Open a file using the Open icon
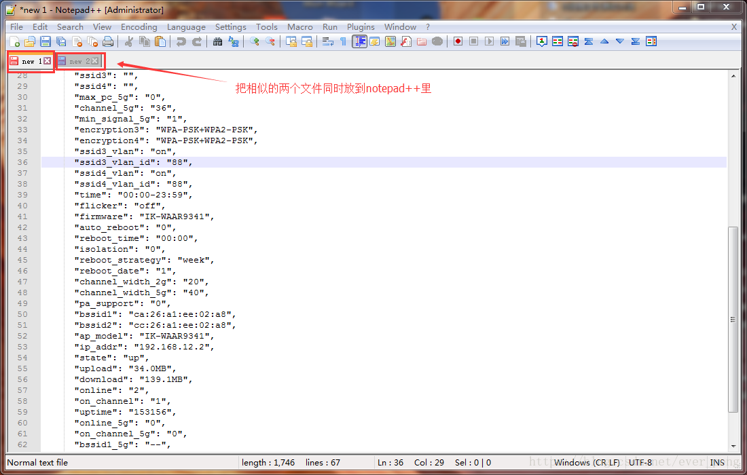This screenshot has width=747, height=475. (30, 41)
